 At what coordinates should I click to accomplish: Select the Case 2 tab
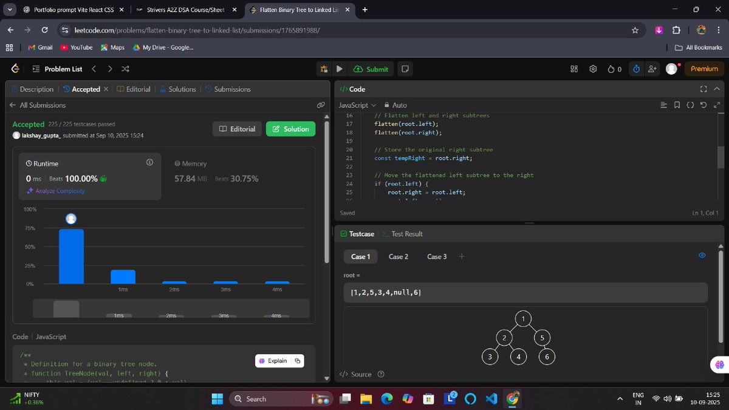point(399,257)
